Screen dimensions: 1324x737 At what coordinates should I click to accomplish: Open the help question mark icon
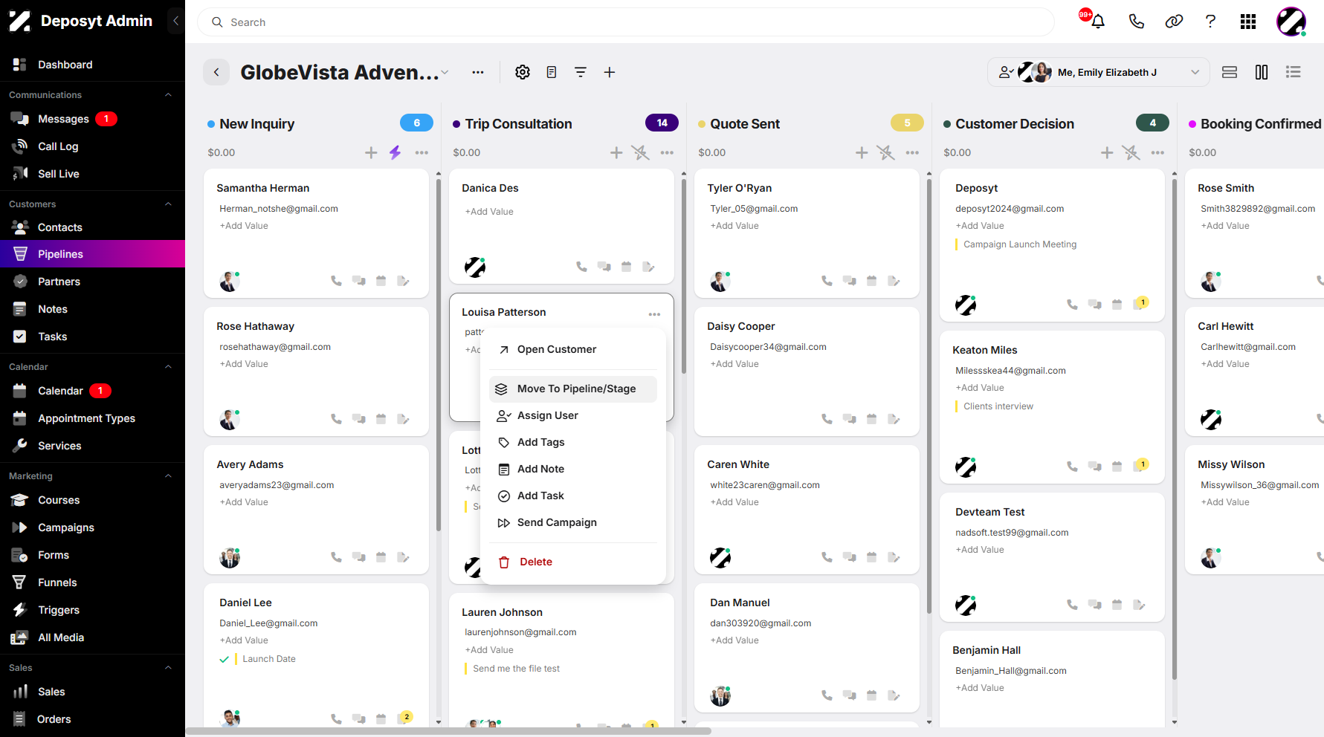coord(1210,22)
